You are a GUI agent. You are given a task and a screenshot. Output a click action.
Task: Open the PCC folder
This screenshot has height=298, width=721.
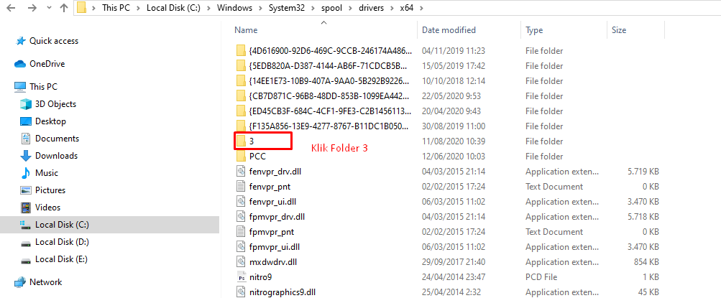(257, 156)
